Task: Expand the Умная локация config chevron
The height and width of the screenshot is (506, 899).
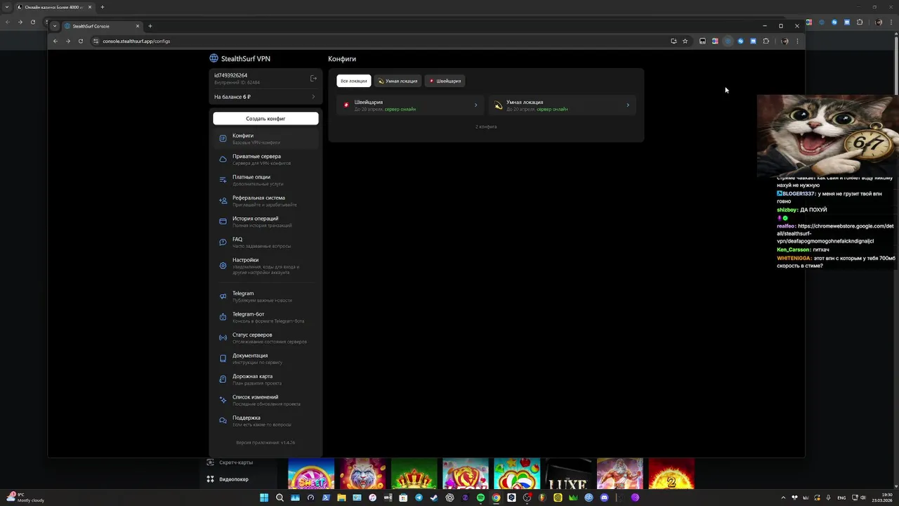Action: click(628, 105)
